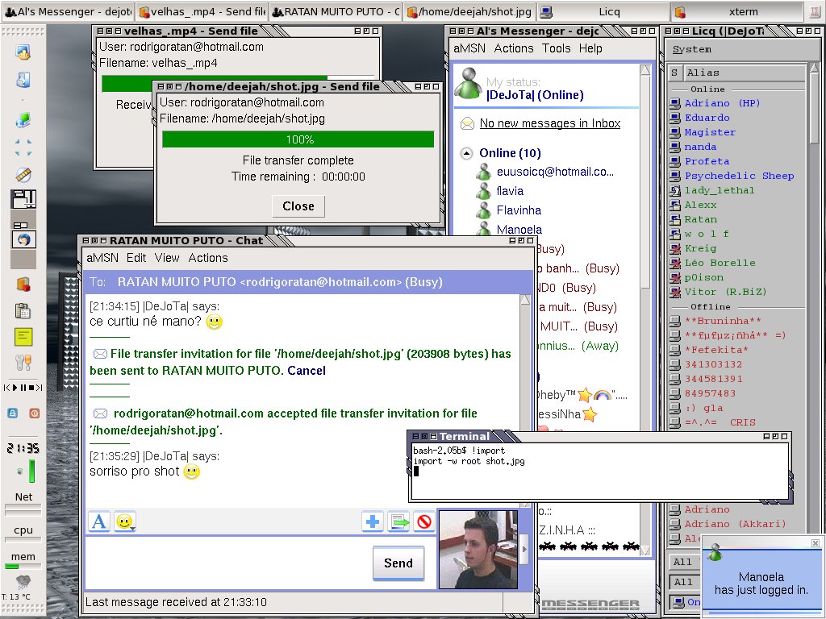Click the |DeJoTa| (Online) status selector
Image resolution: width=826 pixels, height=619 pixels.
pyautogui.click(x=535, y=95)
